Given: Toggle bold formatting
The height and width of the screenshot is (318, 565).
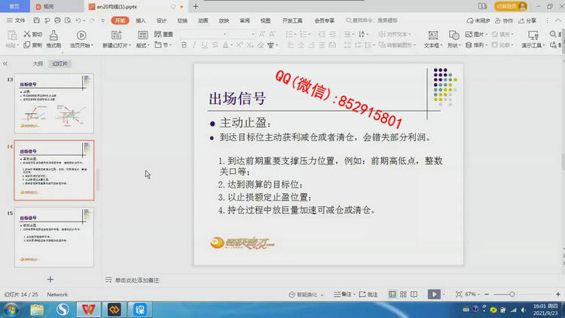Looking at the screenshot, I should click(x=184, y=45).
